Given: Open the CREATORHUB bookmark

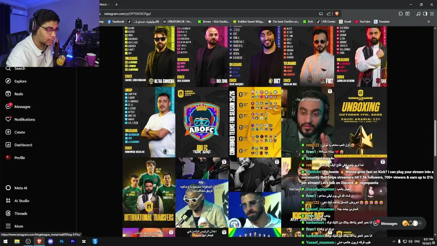Looking at the screenshot, I should [x=178, y=22].
